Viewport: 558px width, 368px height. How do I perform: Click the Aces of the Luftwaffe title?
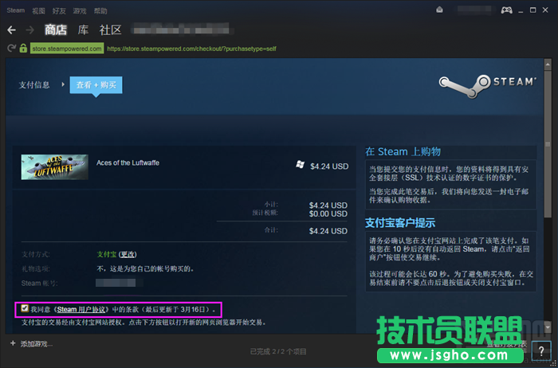point(128,162)
